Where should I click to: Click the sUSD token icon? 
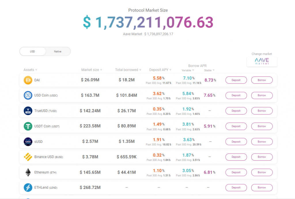tap(27, 141)
